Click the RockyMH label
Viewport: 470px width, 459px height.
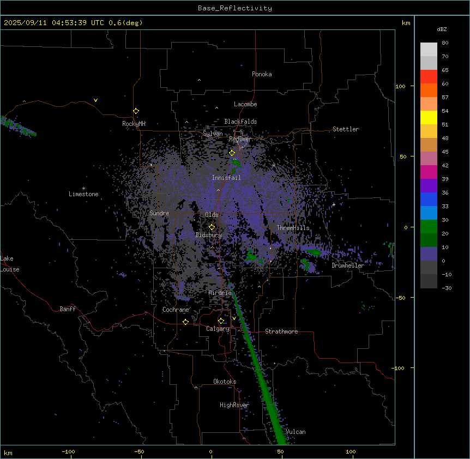pyautogui.click(x=134, y=123)
